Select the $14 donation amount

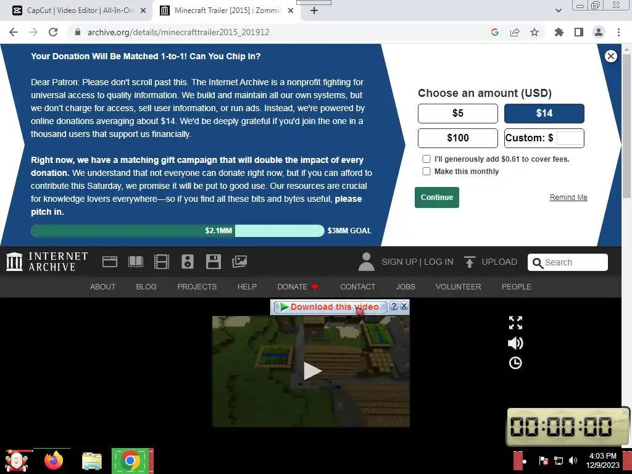(x=544, y=114)
